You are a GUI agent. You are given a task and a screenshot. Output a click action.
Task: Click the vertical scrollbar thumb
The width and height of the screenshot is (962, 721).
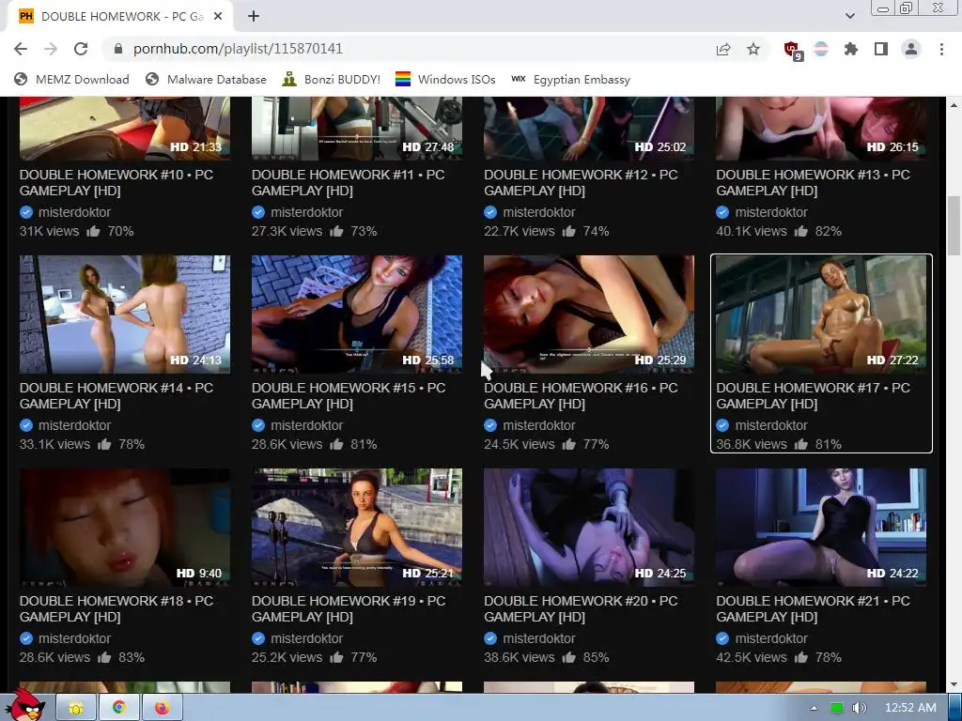point(954,225)
